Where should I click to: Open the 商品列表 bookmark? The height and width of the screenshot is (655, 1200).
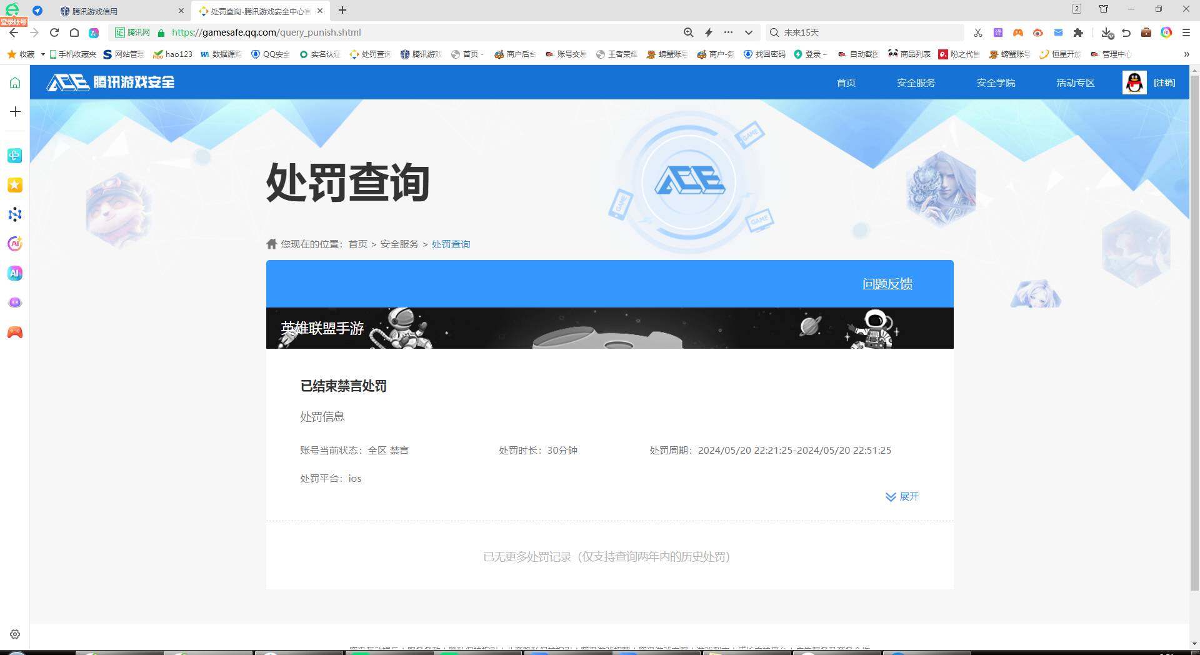tap(909, 54)
